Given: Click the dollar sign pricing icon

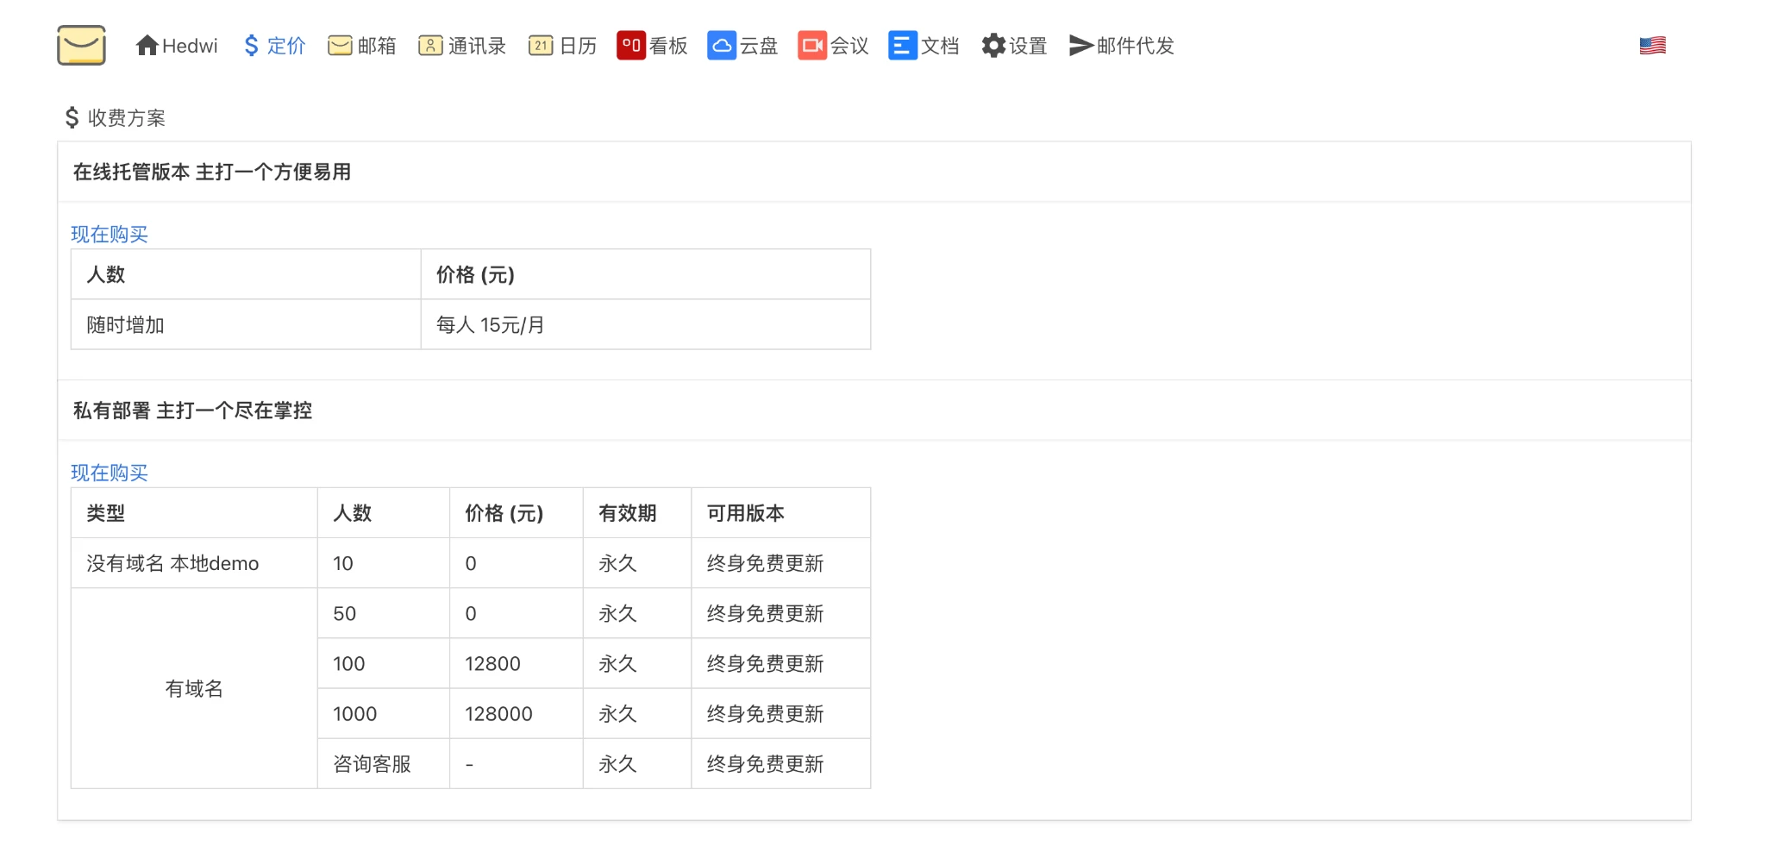Looking at the screenshot, I should pos(251,46).
